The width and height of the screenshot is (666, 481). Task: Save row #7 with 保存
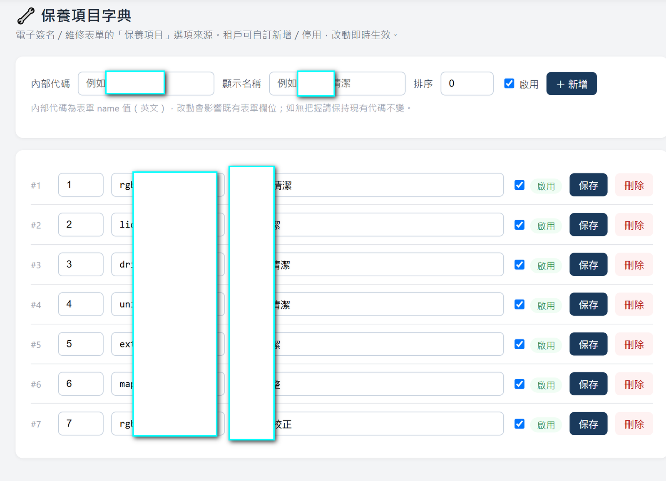coord(588,424)
